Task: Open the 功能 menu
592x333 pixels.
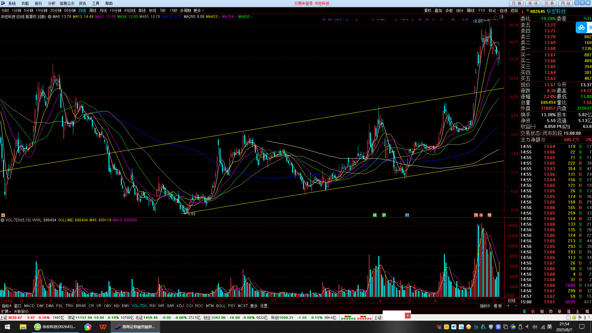Action: click(x=25, y=3)
